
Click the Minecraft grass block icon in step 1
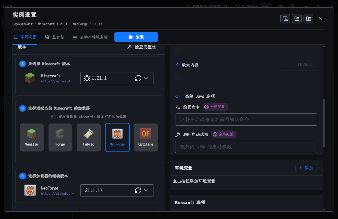tap(30, 78)
